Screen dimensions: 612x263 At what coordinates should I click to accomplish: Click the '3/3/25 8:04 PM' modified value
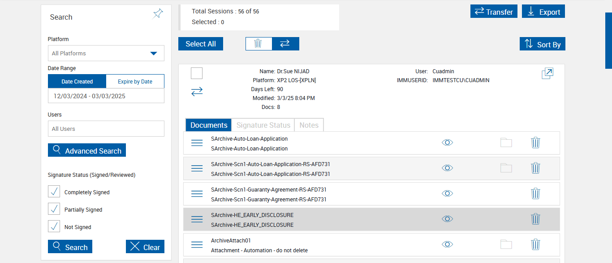pyautogui.click(x=296, y=98)
